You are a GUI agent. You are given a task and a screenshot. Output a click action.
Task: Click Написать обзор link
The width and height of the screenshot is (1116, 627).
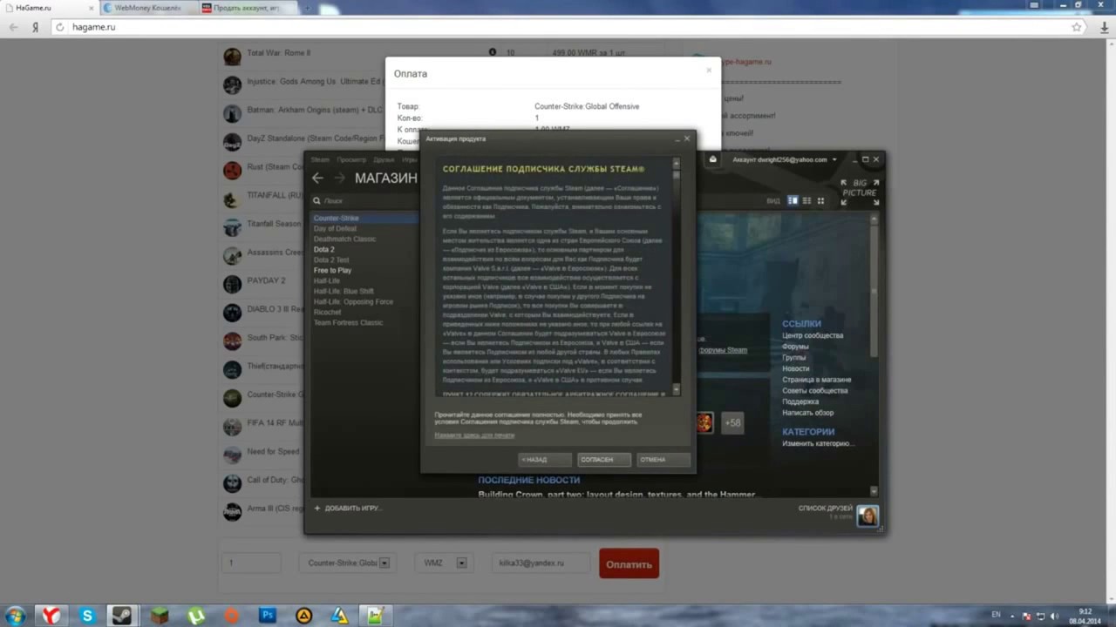pyautogui.click(x=807, y=413)
